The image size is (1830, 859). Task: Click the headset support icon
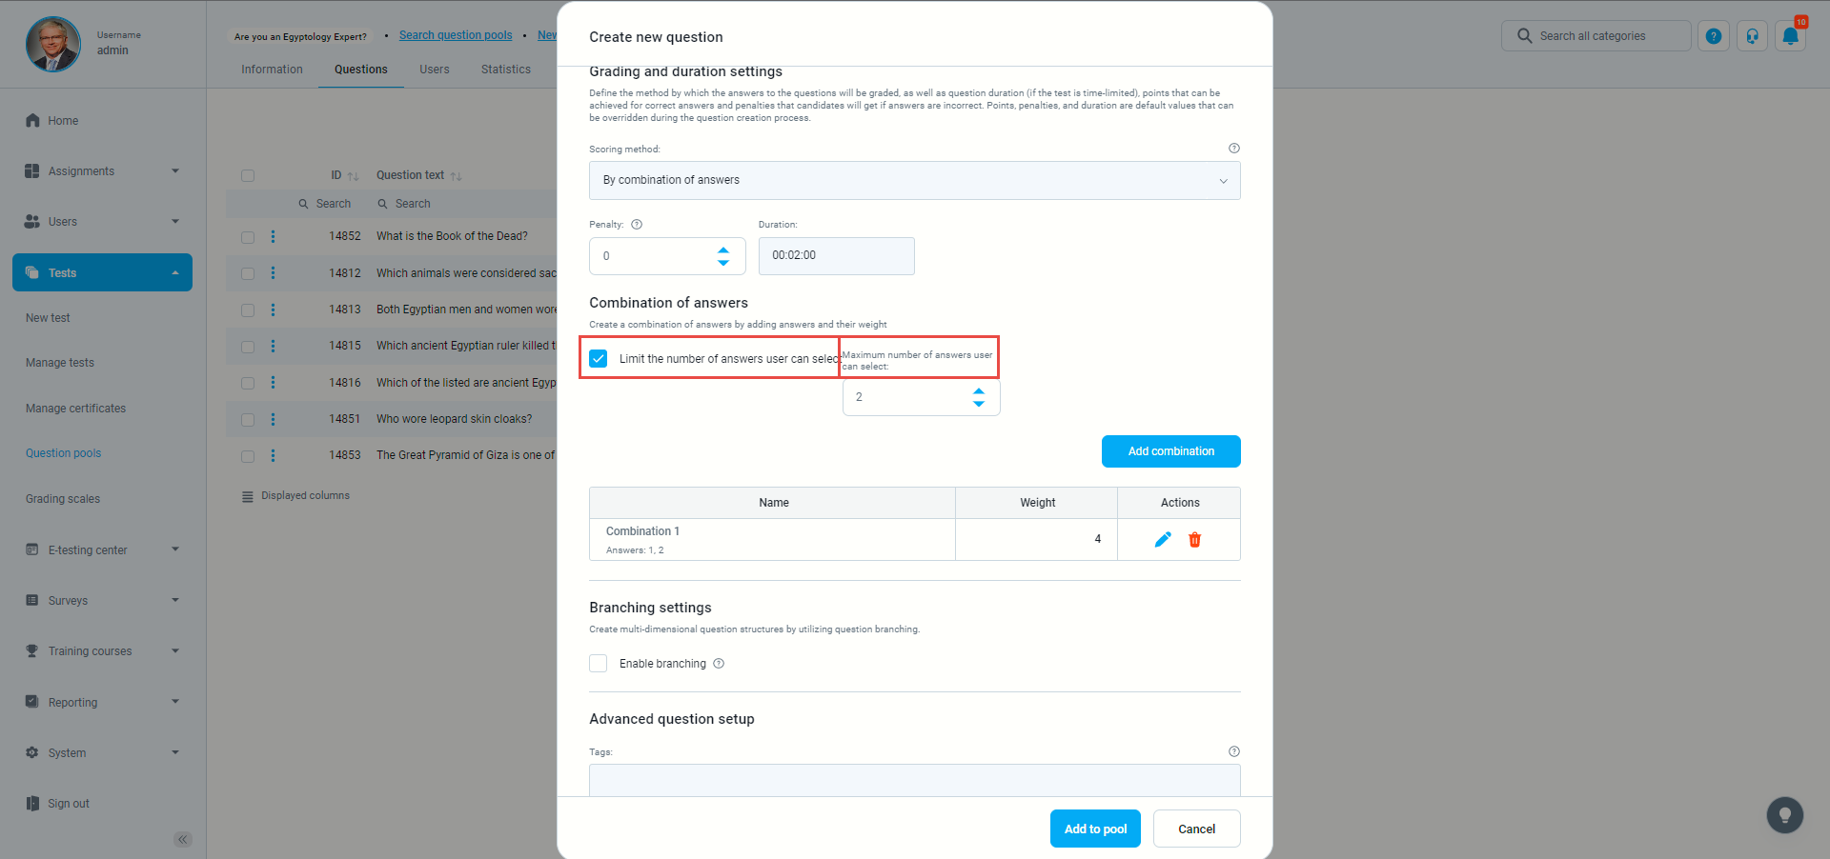click(1752, 36)
